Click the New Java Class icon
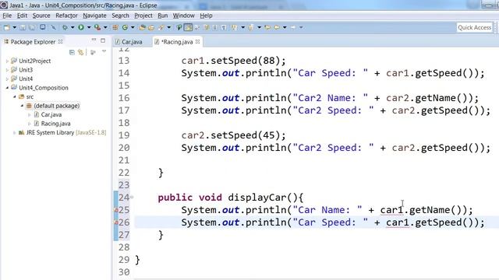Screen dimensions: 499x280 125,27
